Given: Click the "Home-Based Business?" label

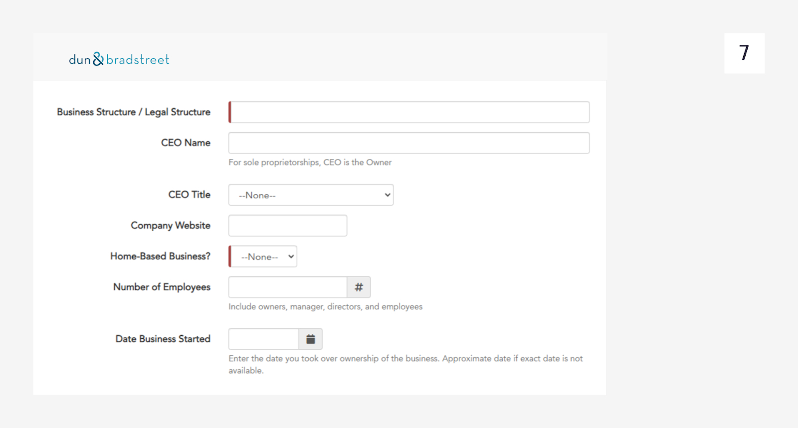Looking at the screenshot, I should click(x=160, y=256).
